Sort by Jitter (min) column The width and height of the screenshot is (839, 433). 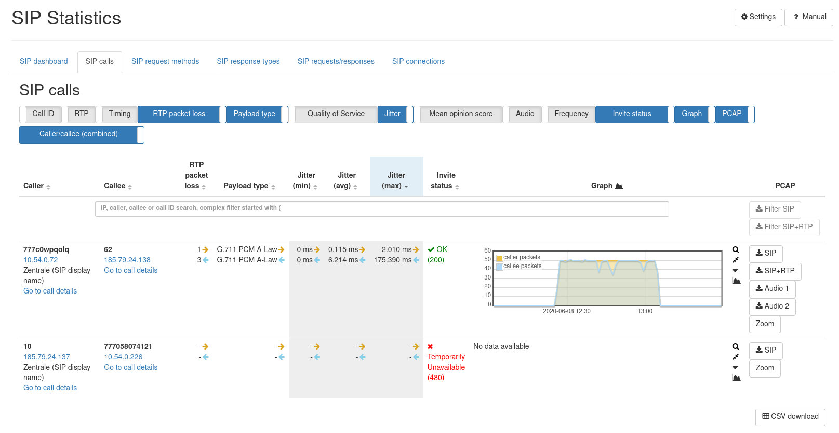click(315, 187)
